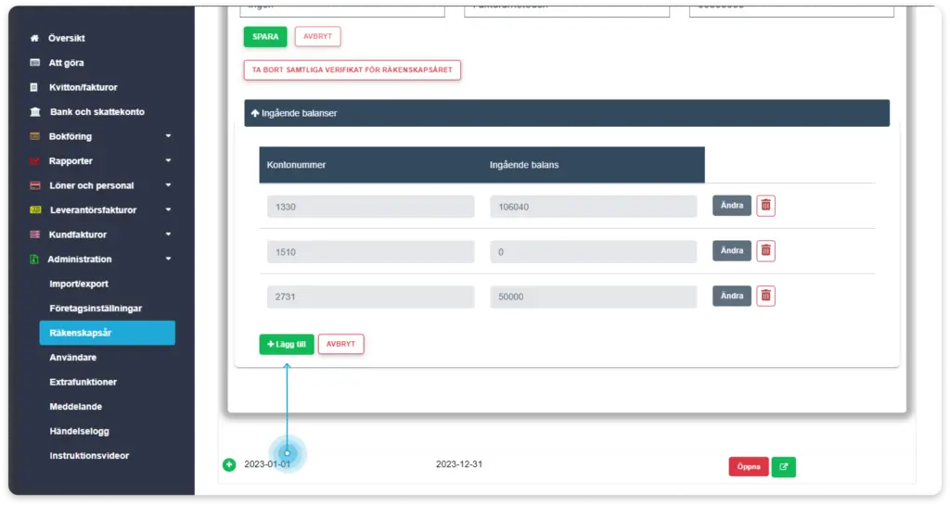Open Extrafunktioner page
Viewport: 950px width, 506px height.
pyautogui.click(x=83, y=383)
